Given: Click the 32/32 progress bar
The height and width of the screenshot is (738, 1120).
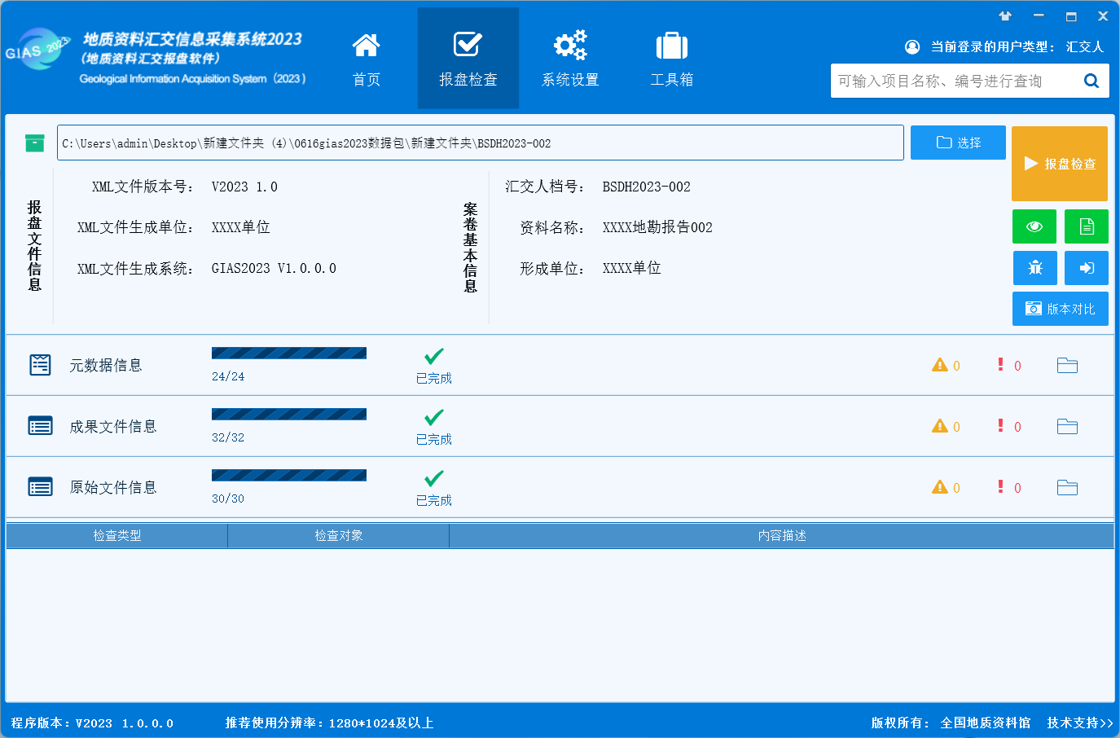Looking at the screenshot, I should point(289,414).
